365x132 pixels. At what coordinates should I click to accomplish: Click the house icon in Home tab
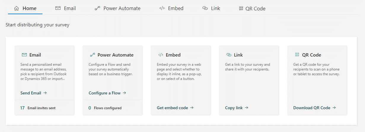(17, 8)
